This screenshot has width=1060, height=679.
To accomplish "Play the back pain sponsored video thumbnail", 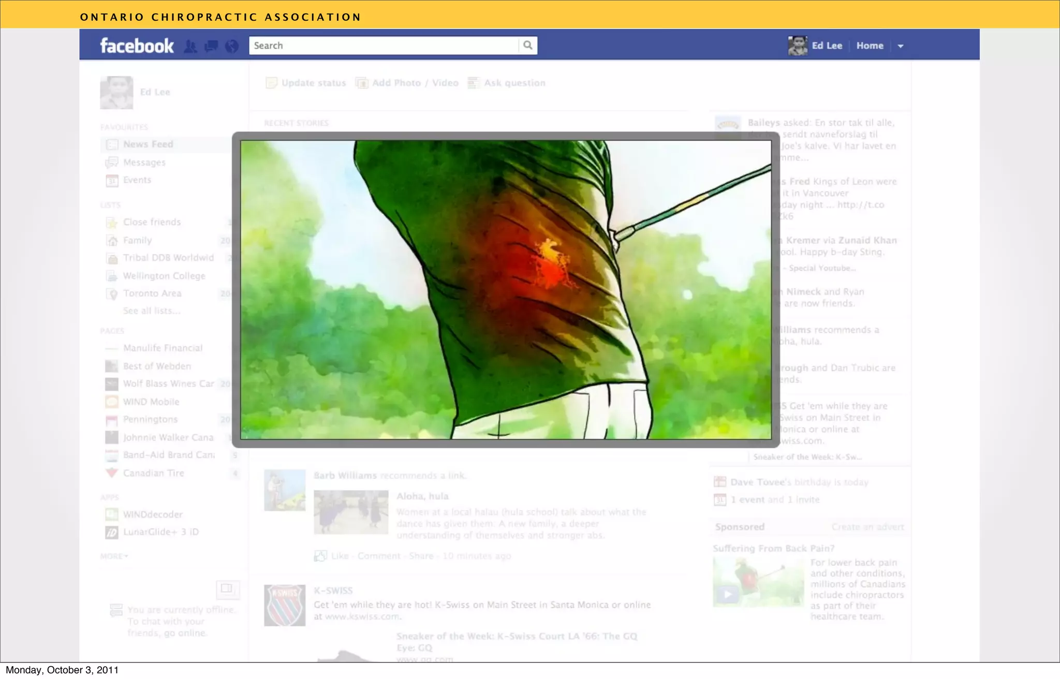I will 728,594.
